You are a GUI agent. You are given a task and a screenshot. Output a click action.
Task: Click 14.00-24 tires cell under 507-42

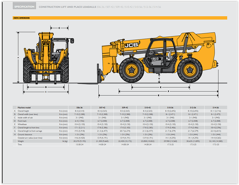[102, 145]
